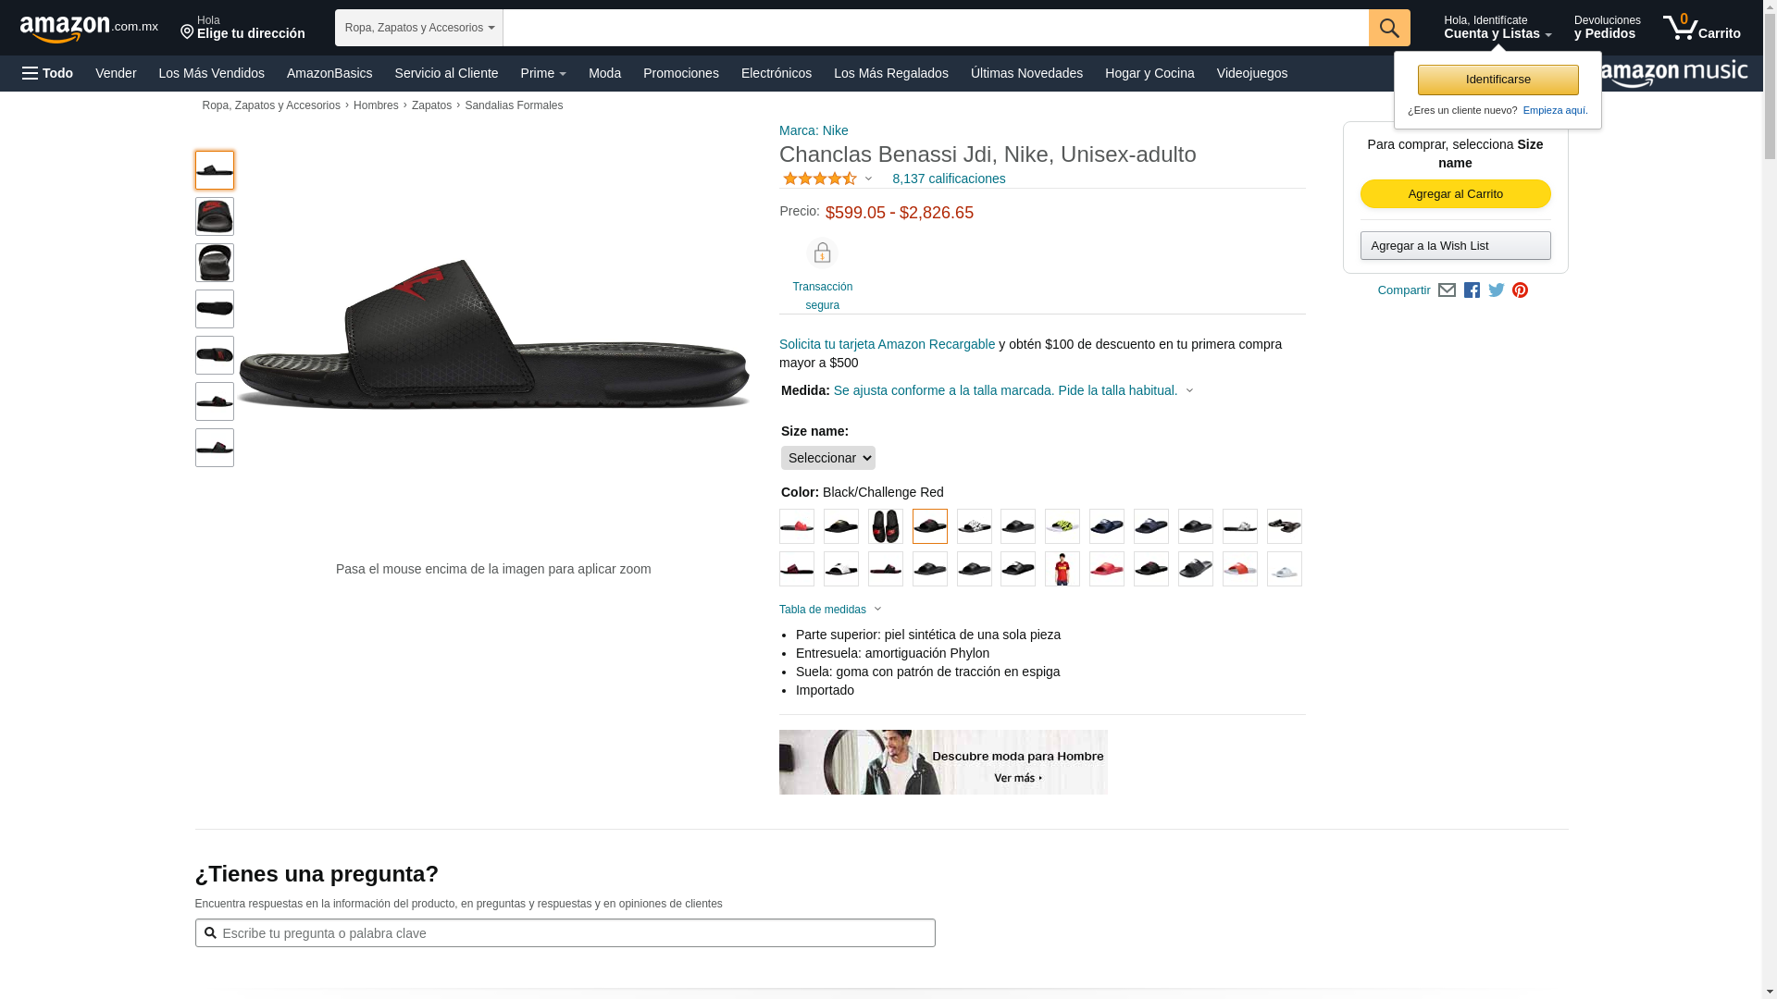1777x999 pixels.
Task: Expand the Tabla de medidas section
Action: coord(830,610)
